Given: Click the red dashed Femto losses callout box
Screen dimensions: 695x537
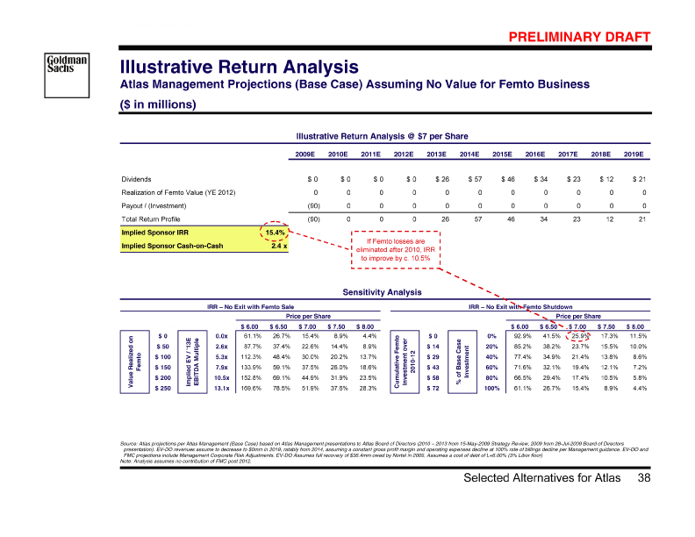Looking at the screenshot, I should pyautogui.click(x=394, y=250).
